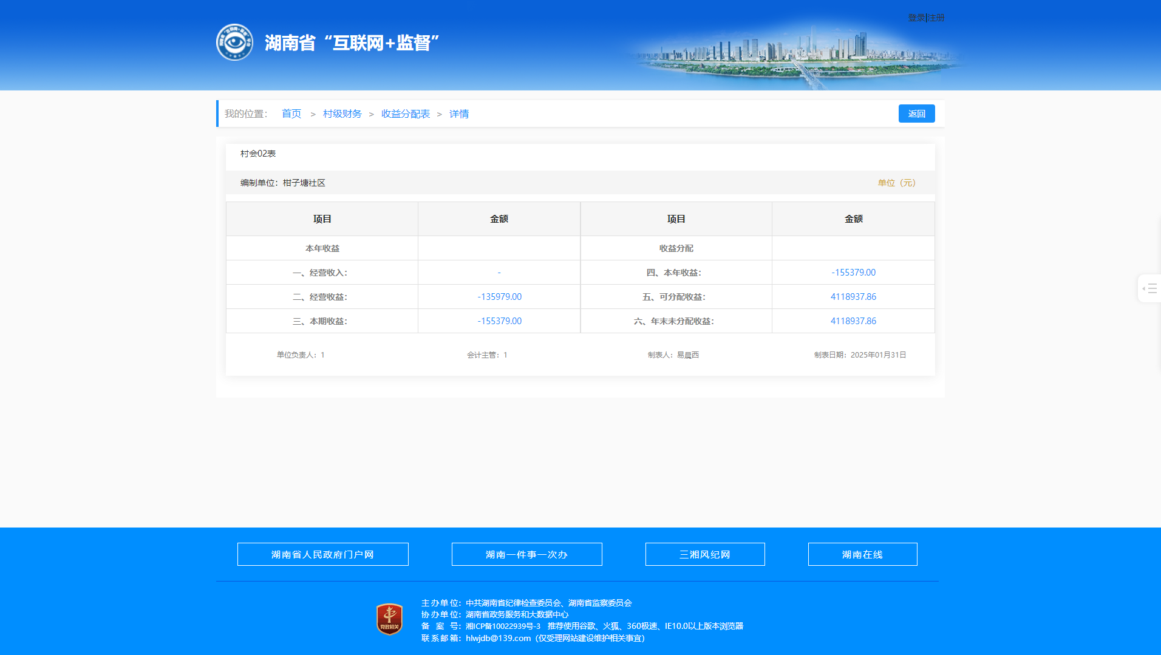The height and width of the screenshot is (655, 1161).
Task: Select 收益分配表 breadcrumb link
Action: [405, 114]
